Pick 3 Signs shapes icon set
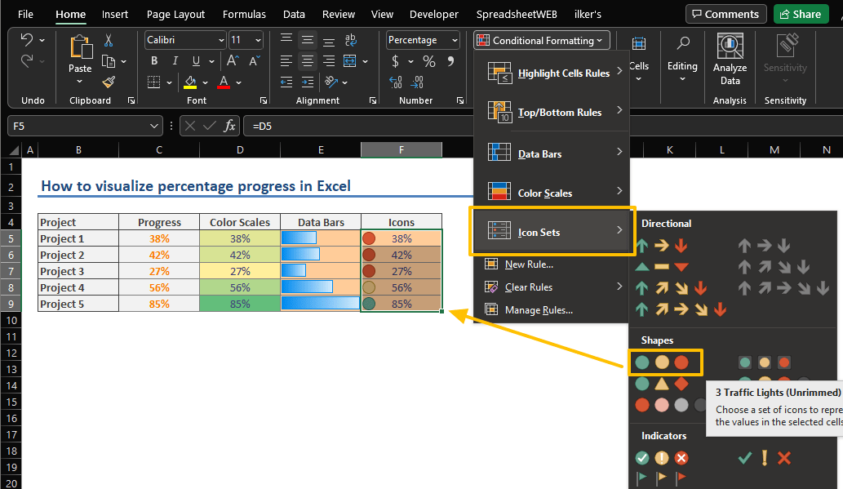This screenshot has height=489, width=843. coord(662,384)
